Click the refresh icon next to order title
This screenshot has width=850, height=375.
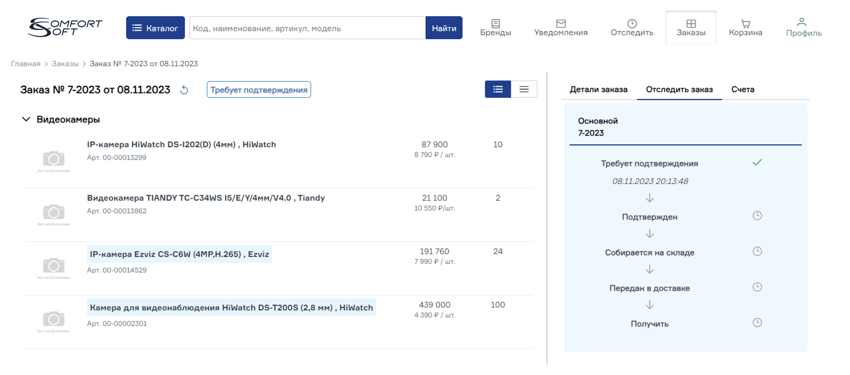(184, 90)
